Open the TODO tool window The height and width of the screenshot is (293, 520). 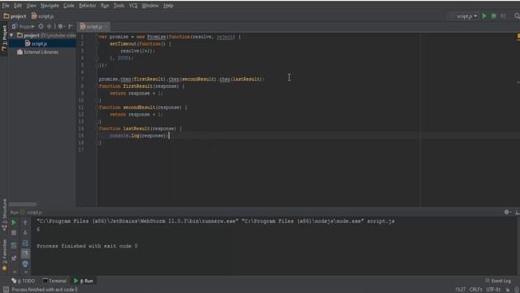[x=24, y=281]
